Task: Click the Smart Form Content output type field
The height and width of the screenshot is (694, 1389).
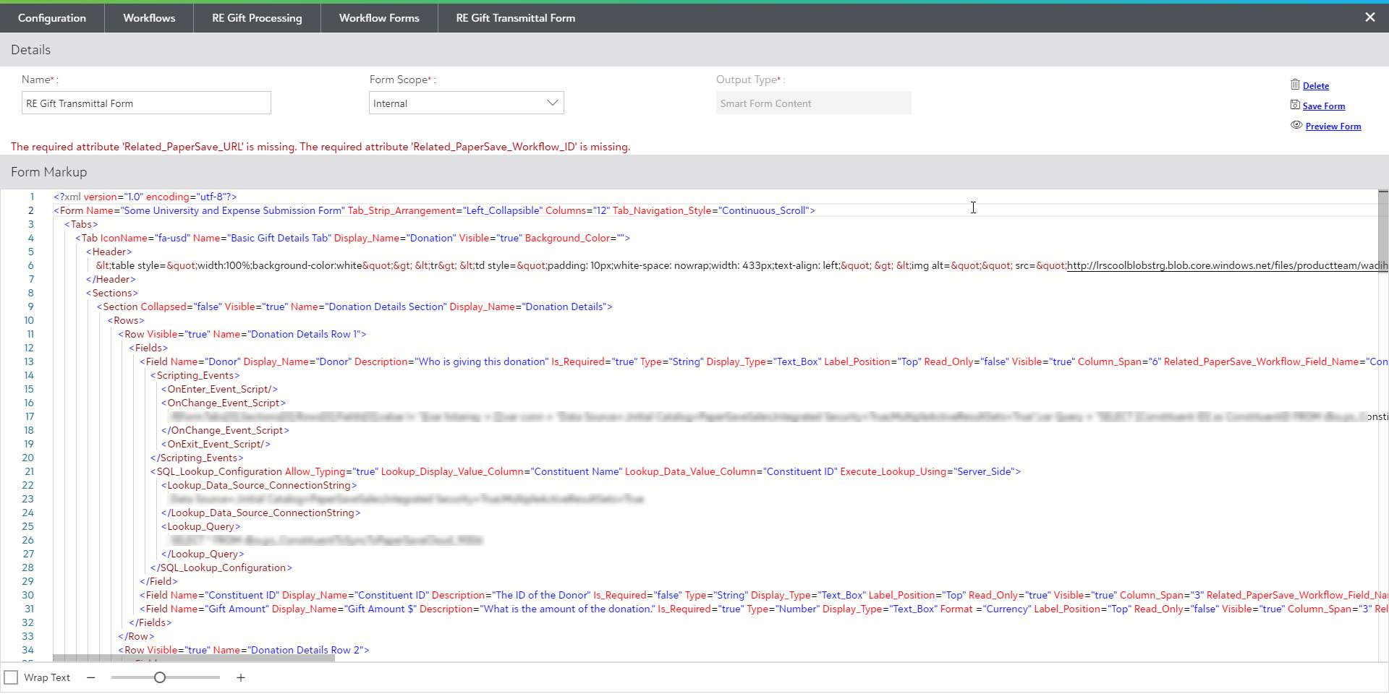Action: coord(813,103)
